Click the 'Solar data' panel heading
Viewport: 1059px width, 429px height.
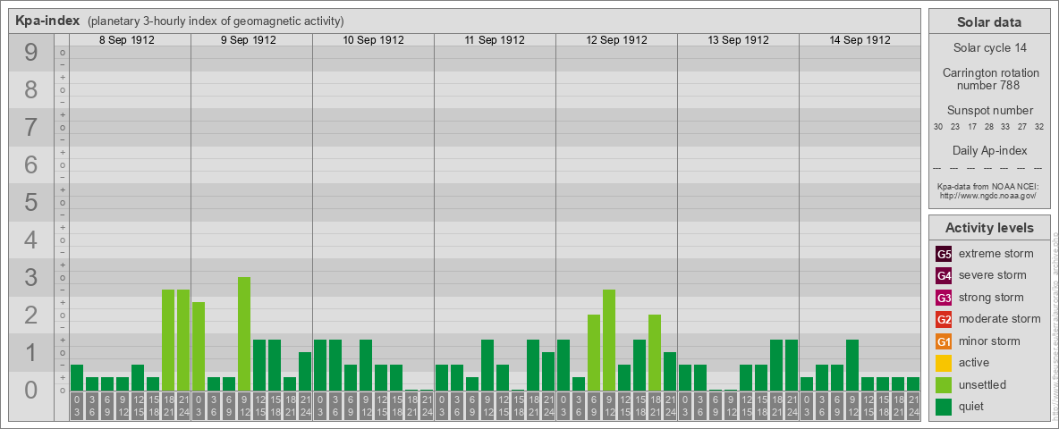[x=988, y=22]
